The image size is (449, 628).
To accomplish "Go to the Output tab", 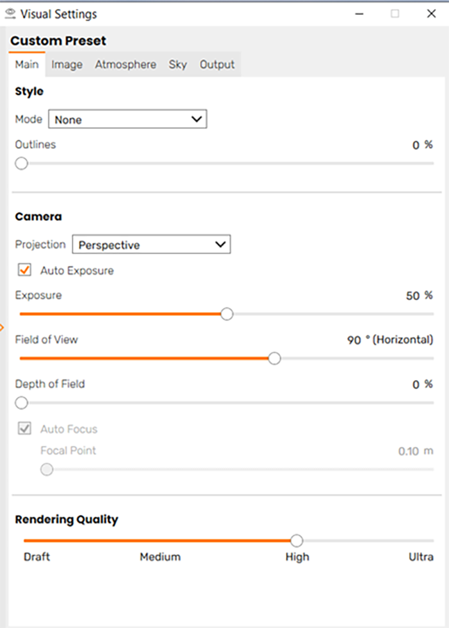I will pos(217,64).
